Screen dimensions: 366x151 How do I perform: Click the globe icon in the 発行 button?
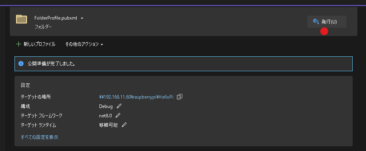coord(316,22)
